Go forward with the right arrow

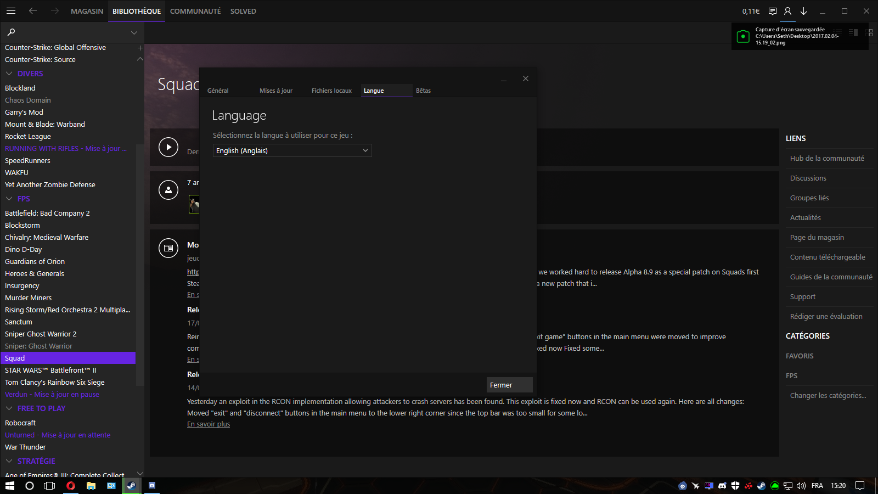[55, 11]
